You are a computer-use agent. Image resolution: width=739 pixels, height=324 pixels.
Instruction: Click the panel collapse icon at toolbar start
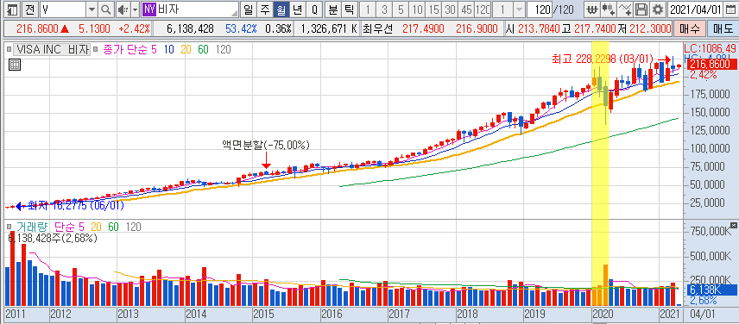point(13,9)
